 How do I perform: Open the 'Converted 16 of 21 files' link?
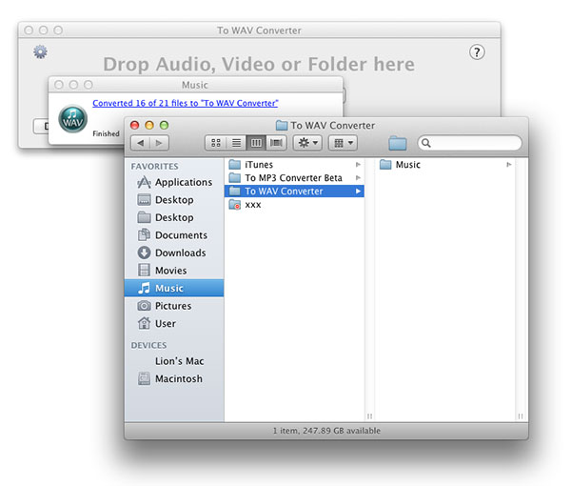click(x=185, y=103)
